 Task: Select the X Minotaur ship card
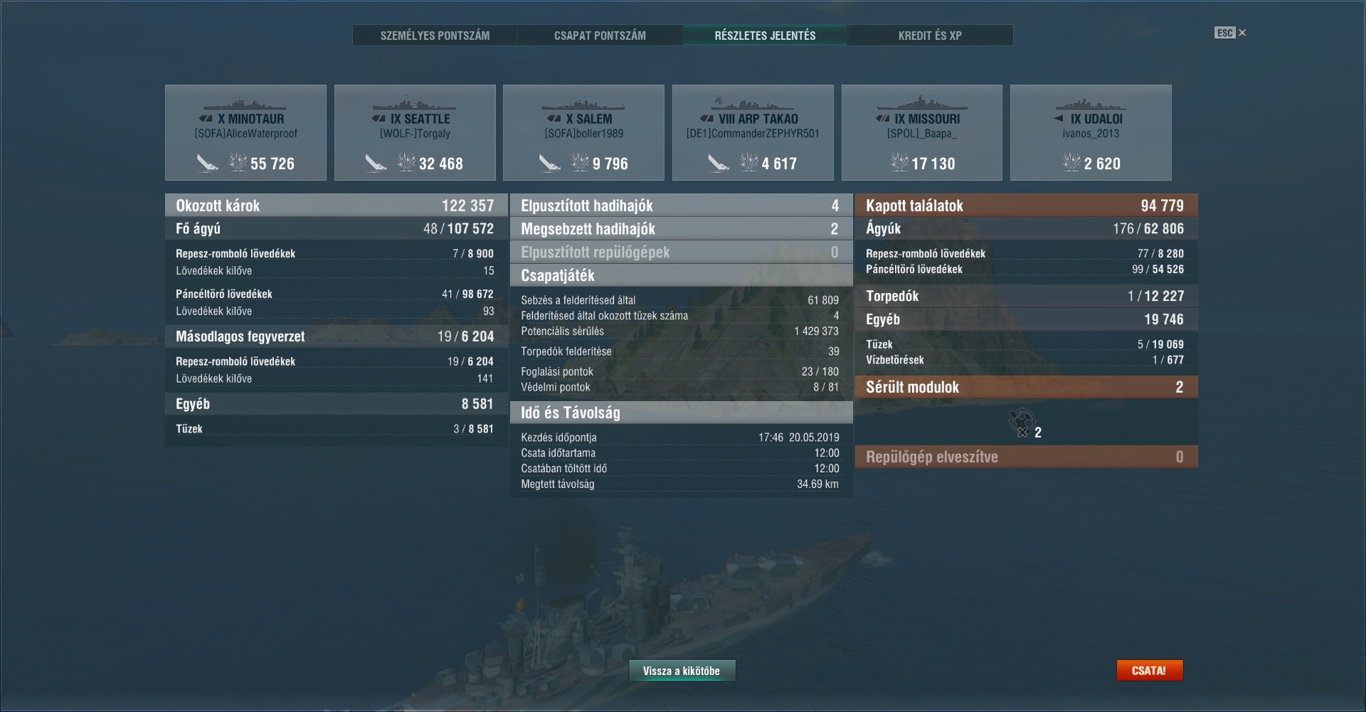click(245, 132)
